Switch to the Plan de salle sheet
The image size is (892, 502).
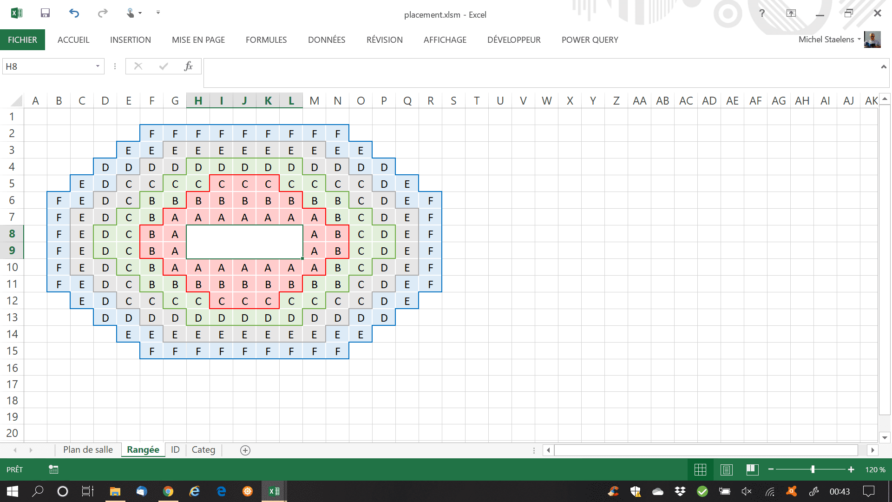click(88, 449)
